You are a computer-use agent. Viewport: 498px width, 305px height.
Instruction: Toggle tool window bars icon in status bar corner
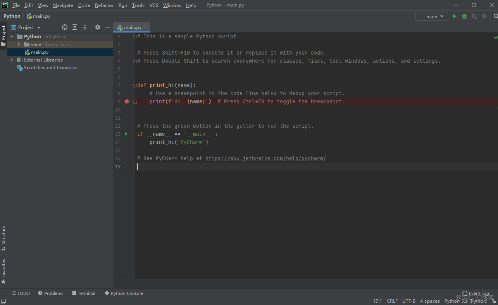(x=3, y=301)
